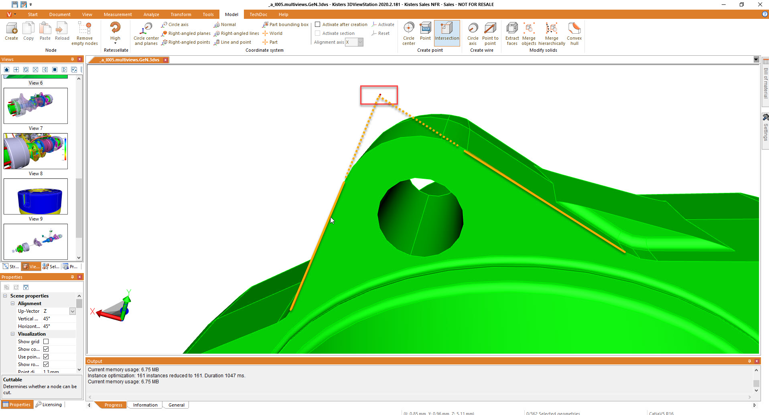The height and width of the screenshot is (415, 769).
Task: Click the Point create tool
Action: 425,31
